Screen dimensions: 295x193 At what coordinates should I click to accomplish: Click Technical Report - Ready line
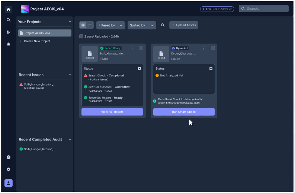point(105,98)
